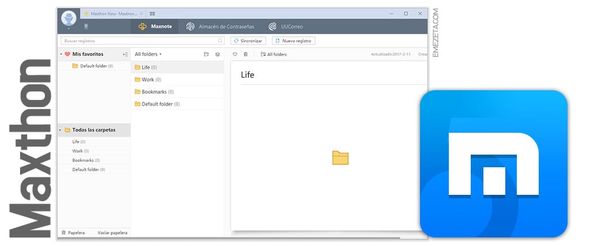Image resolution: width=590 pixels, height=246 pixels.
Task: Open the user avatar profile menu
Action: click(x=69, y=18)
